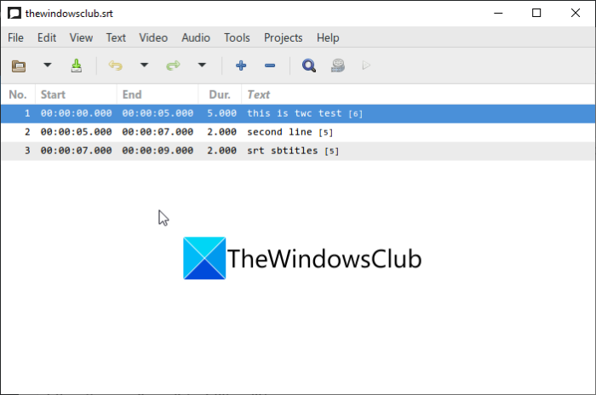Click duration 2.000 in row 2
Screen dimensions: 596x395
click(221, 132)
